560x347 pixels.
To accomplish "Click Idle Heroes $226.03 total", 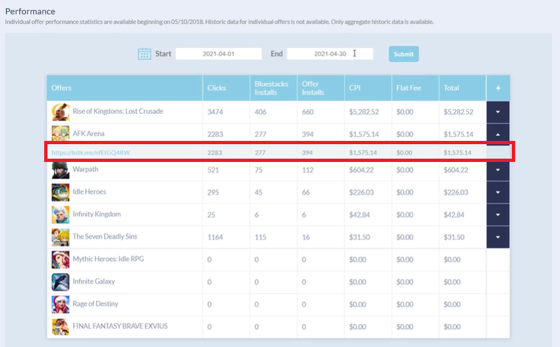I will tap(456, 192).
